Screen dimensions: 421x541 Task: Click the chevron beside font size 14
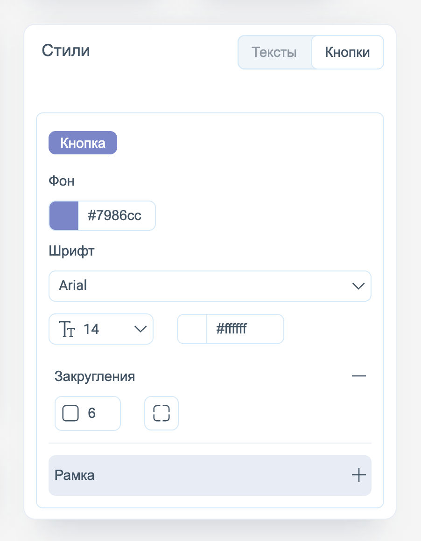140,329
